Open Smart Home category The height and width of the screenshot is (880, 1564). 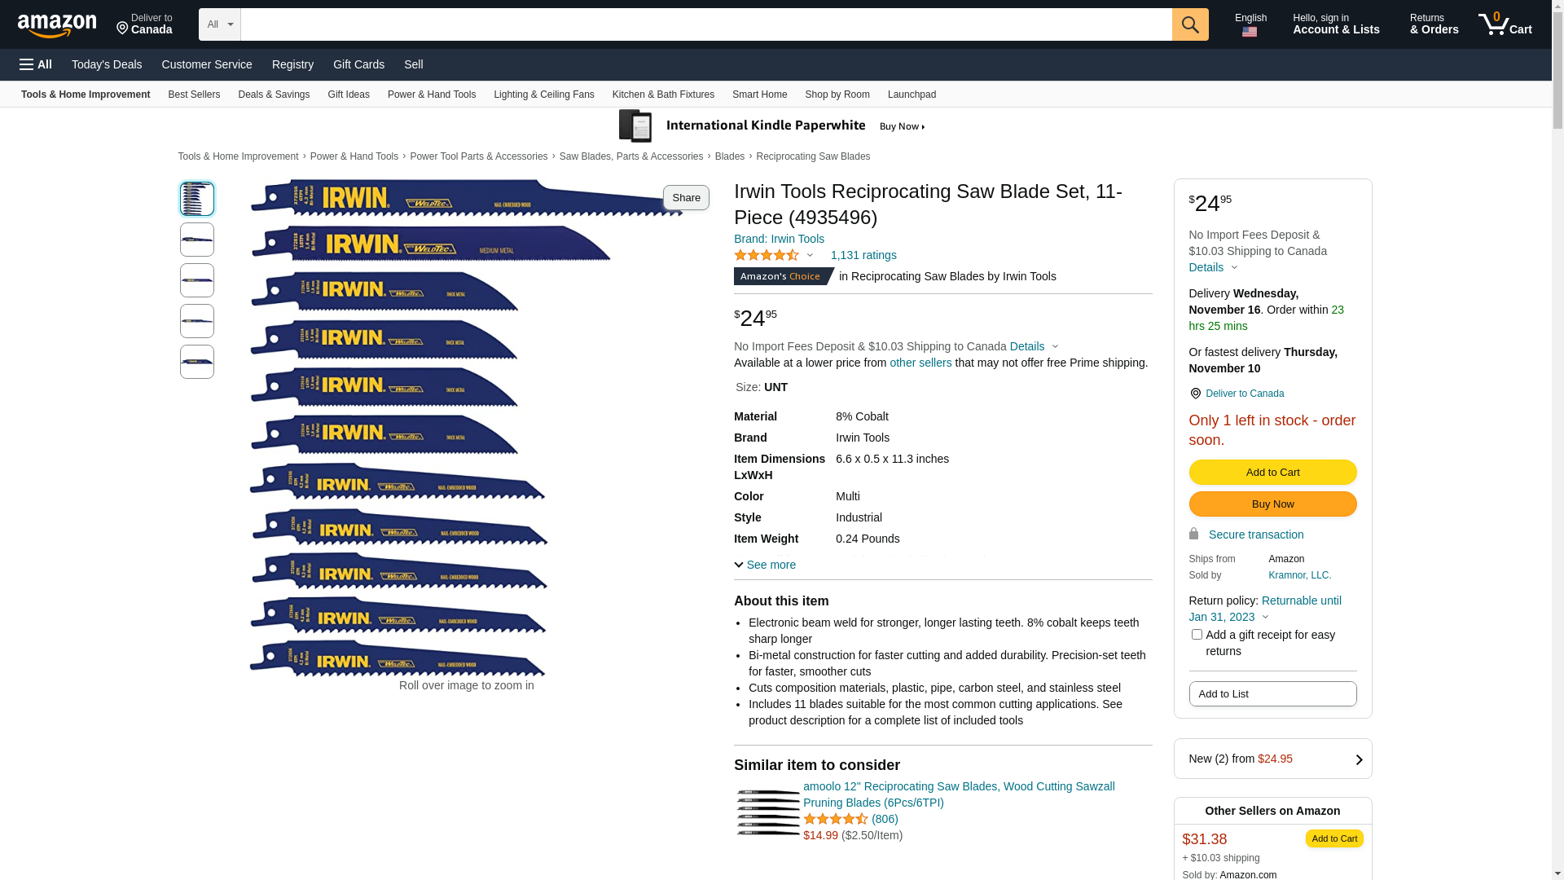(759, 95)
